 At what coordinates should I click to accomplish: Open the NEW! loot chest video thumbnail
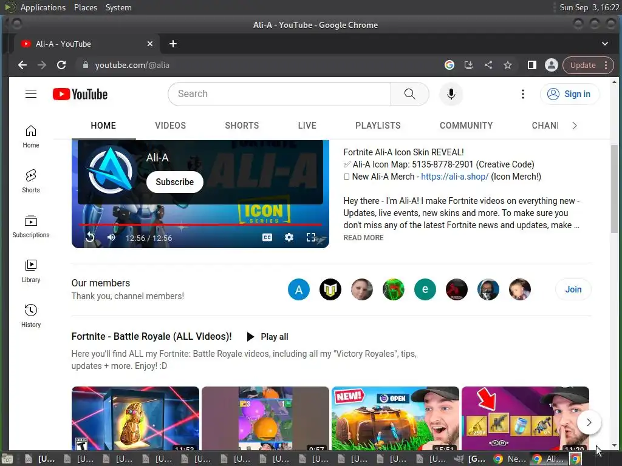coord(395,419)
